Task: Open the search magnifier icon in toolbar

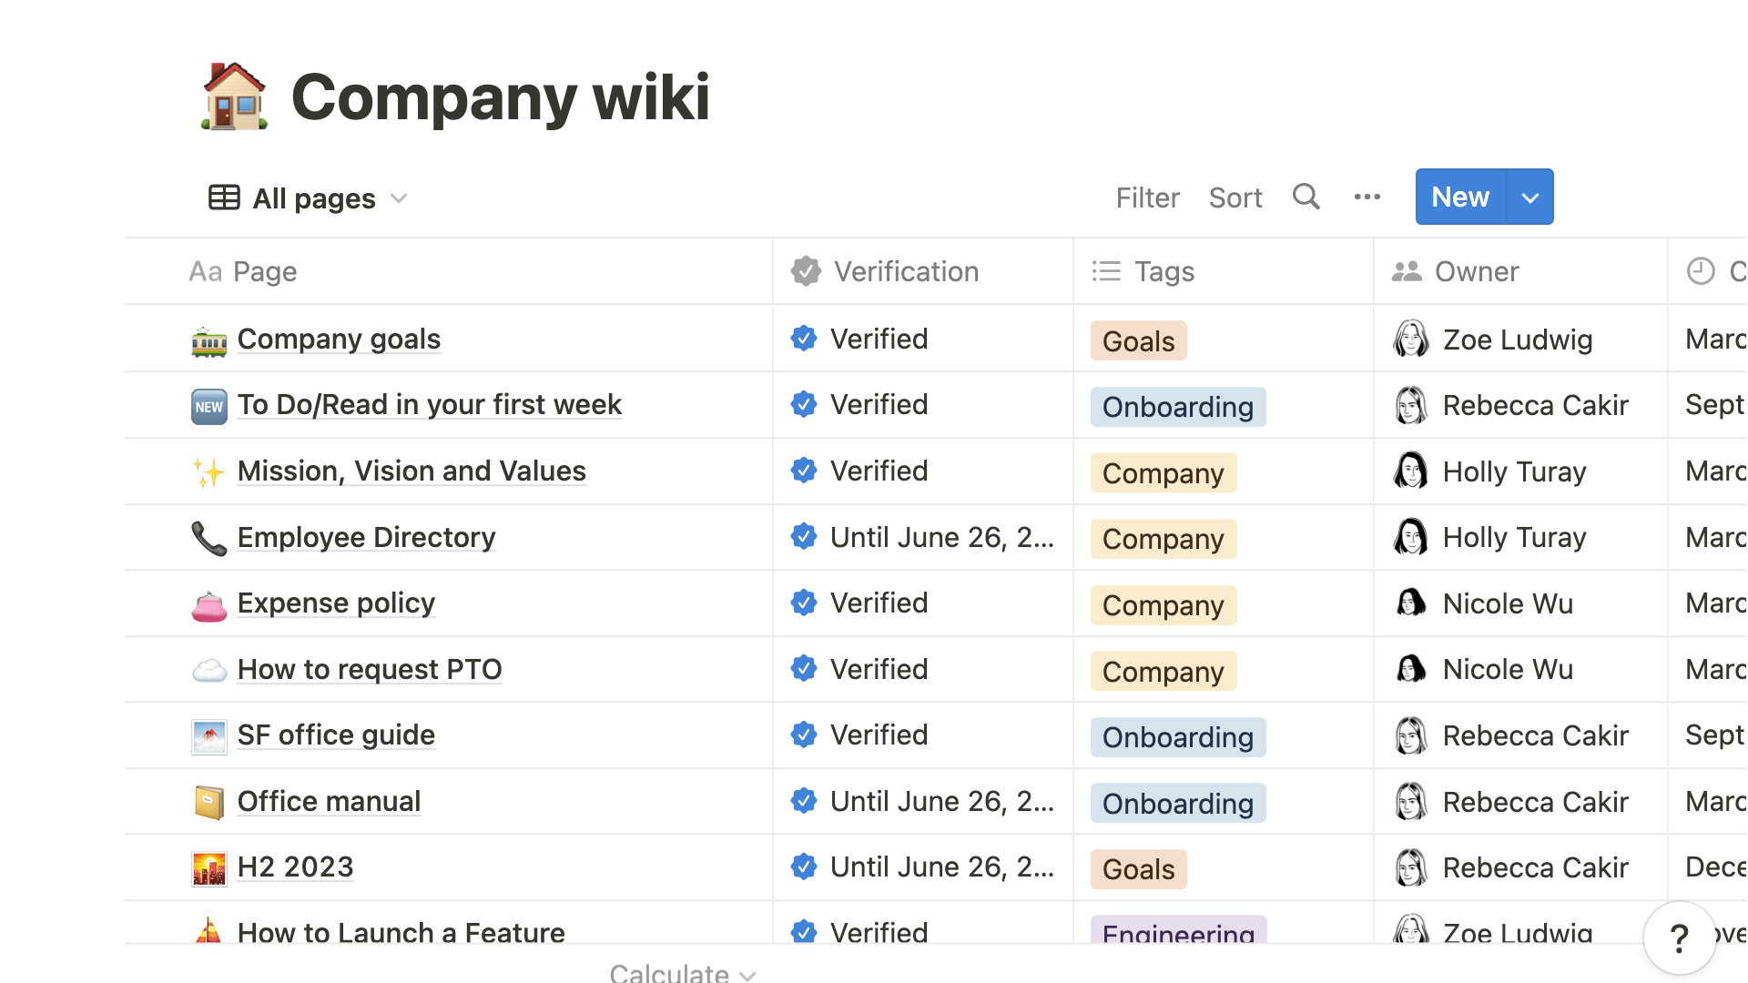Action: 1306,197
